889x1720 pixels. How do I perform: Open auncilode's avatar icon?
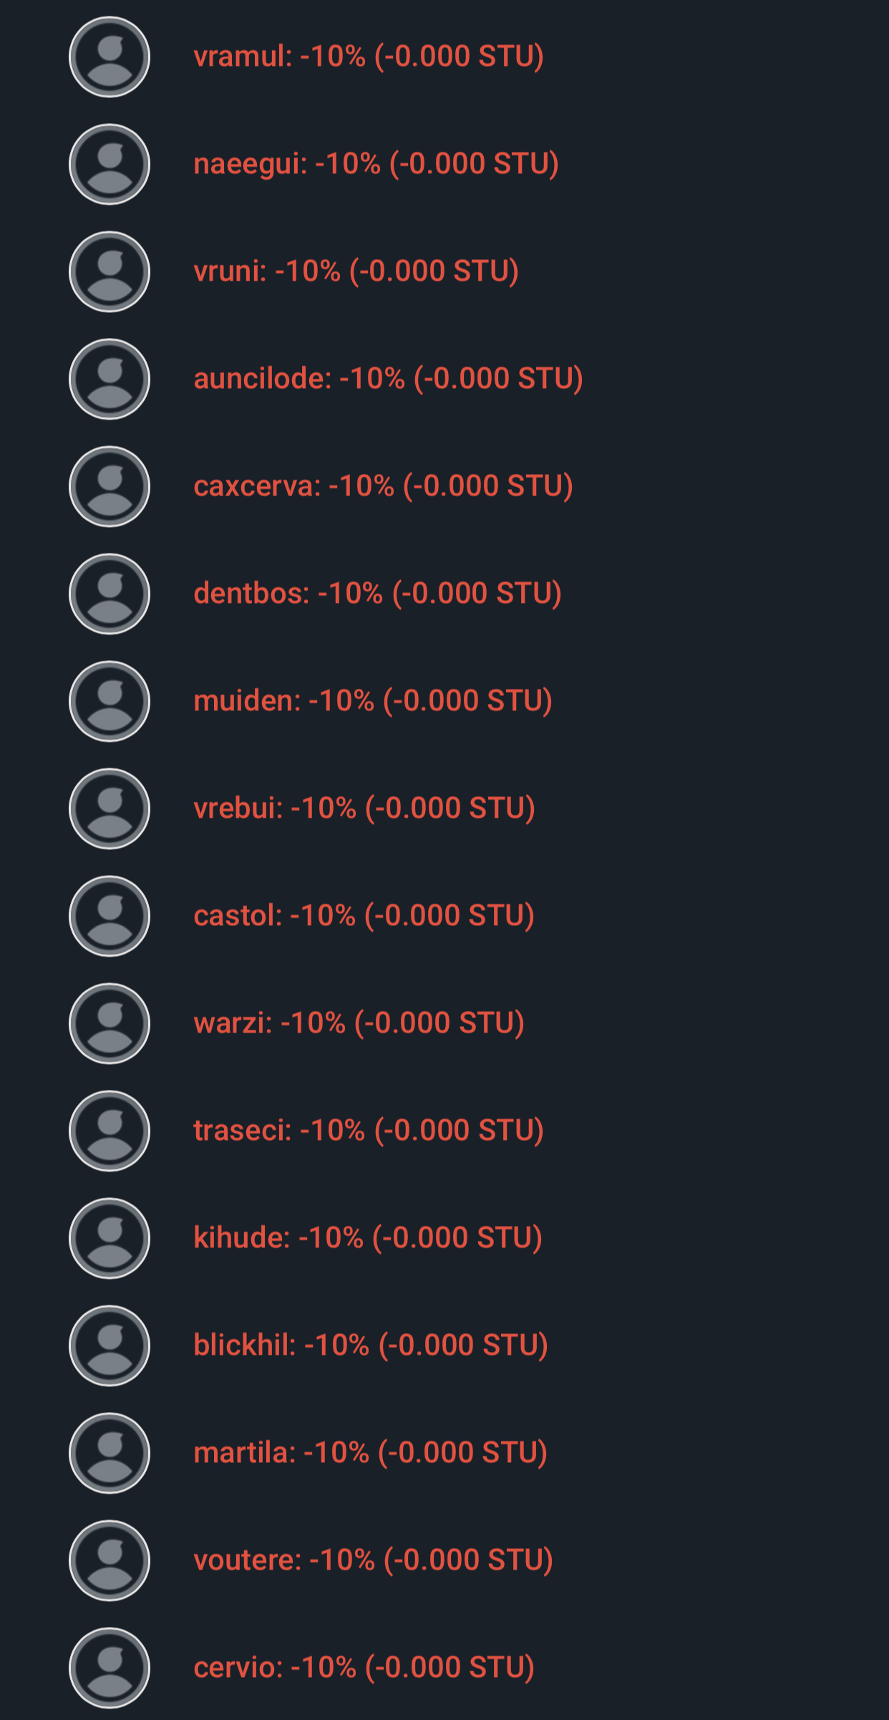point(110,379)
